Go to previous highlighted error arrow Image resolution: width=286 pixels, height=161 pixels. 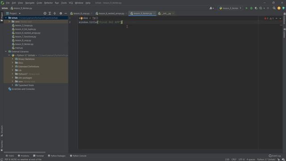pyautogui.click(x=277, y=18)
